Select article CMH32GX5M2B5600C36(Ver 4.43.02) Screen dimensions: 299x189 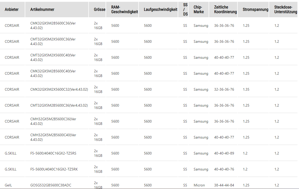click(53, 121)
